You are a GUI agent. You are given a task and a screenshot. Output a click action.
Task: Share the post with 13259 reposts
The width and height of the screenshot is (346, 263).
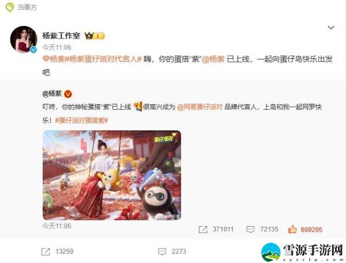coord(57,251)
